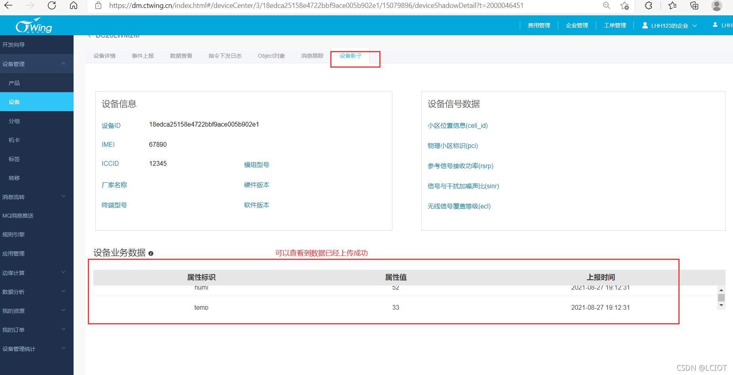Switch to the 数据查看 tab

(181, 56)
